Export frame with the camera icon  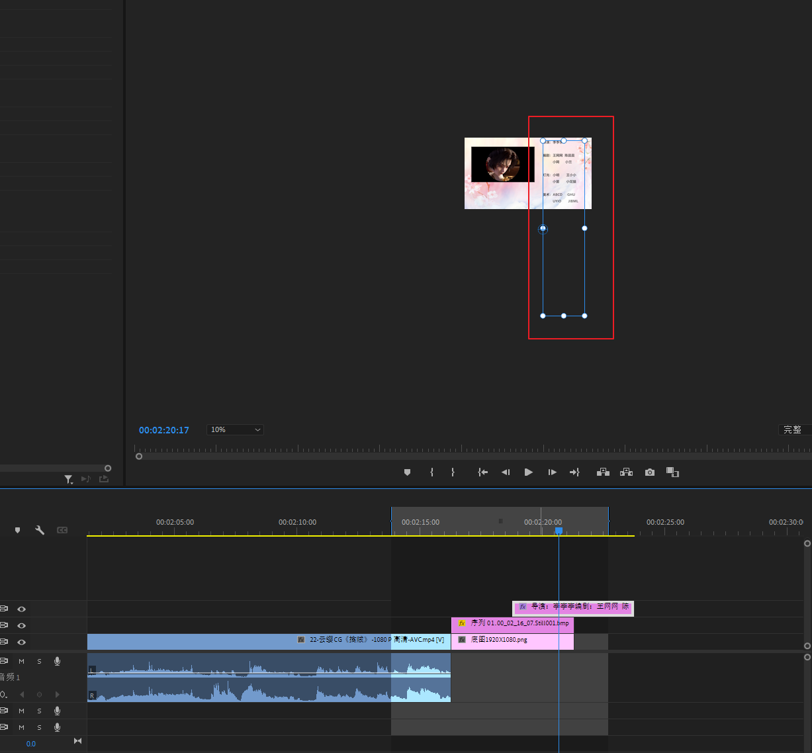click(x=650, y=472)
